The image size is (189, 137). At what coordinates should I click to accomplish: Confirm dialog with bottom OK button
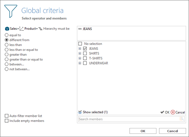[x=143, y=131]
